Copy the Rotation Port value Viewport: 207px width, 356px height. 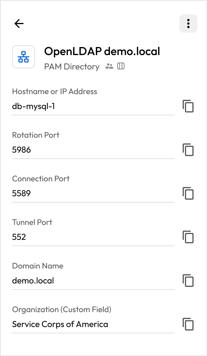(x=188, y=150)
